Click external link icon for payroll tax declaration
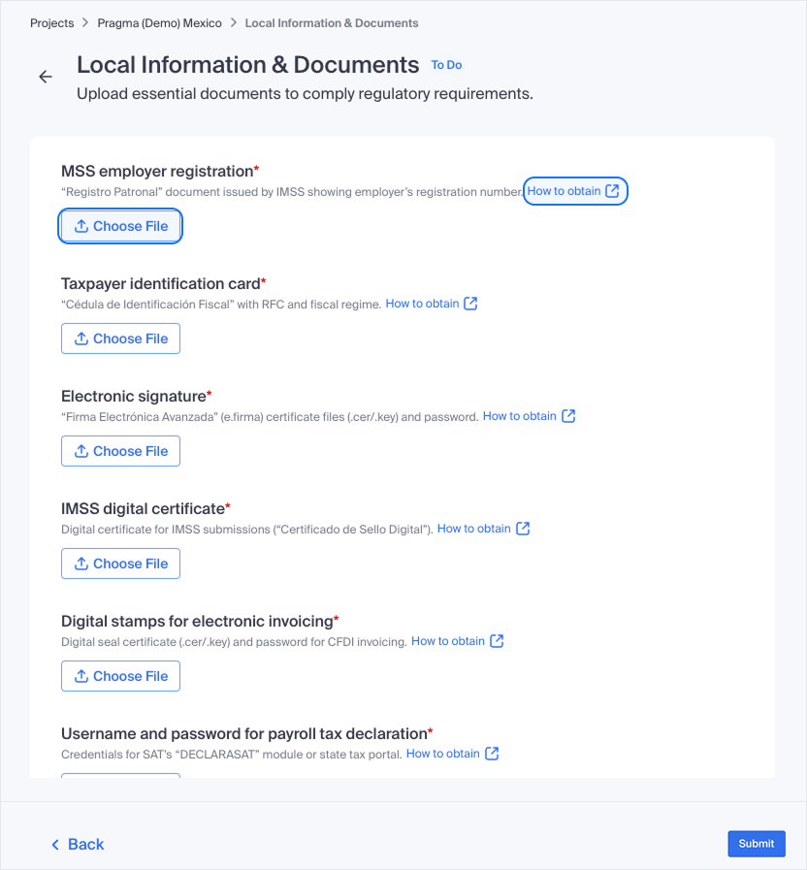This screenshot has width=807, height=870. (492, 754)
